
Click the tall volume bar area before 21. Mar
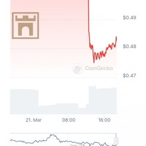pos(24,102)
